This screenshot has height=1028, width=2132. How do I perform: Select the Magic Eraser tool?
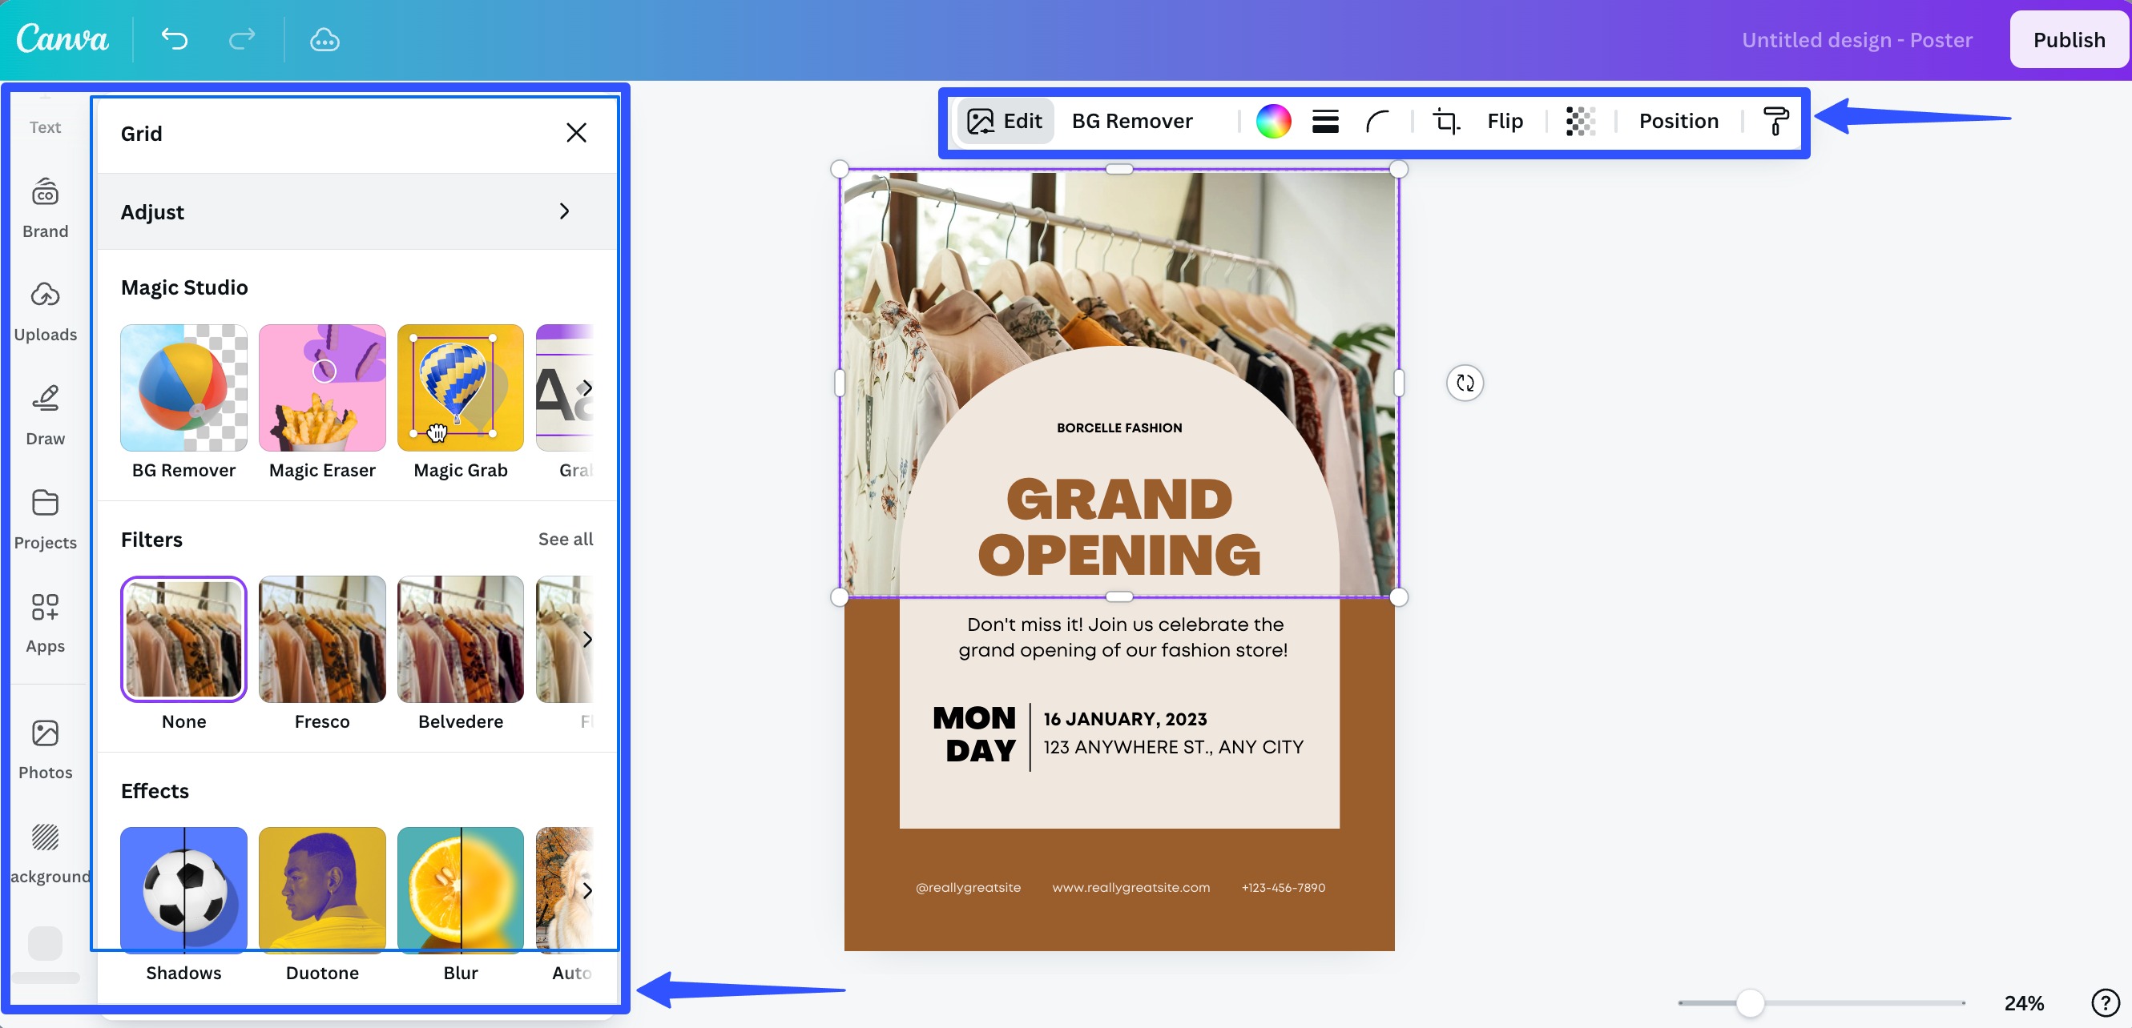coord(322,387)
